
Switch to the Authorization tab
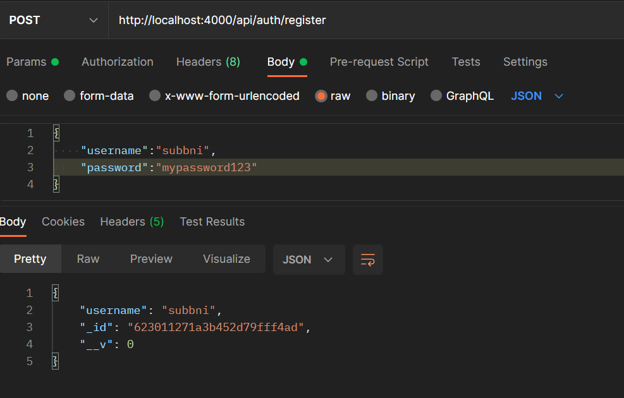[x=118, y=62]
